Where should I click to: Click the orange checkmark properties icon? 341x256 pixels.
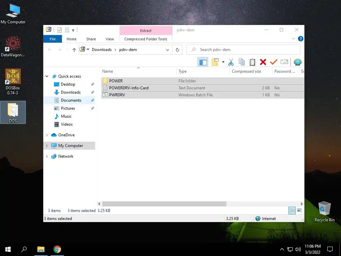click(274, 62)
